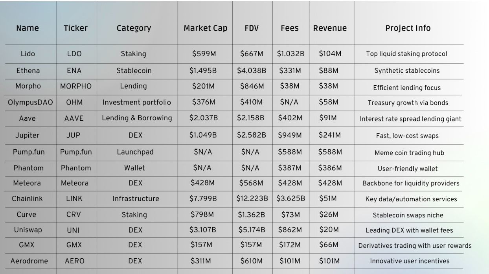Select the Lido name cell
Screen dimensions: 489x274
28,54
